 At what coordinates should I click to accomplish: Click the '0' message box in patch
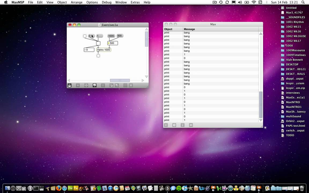tap(91, 36)
